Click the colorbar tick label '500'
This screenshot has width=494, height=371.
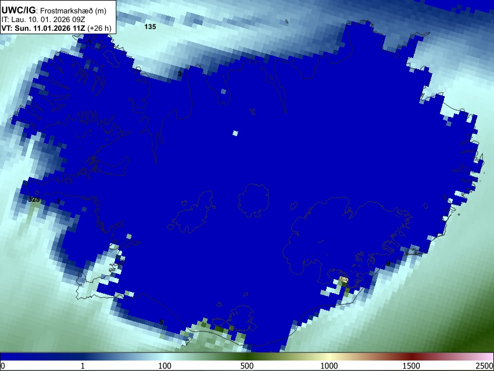[246, 366]
